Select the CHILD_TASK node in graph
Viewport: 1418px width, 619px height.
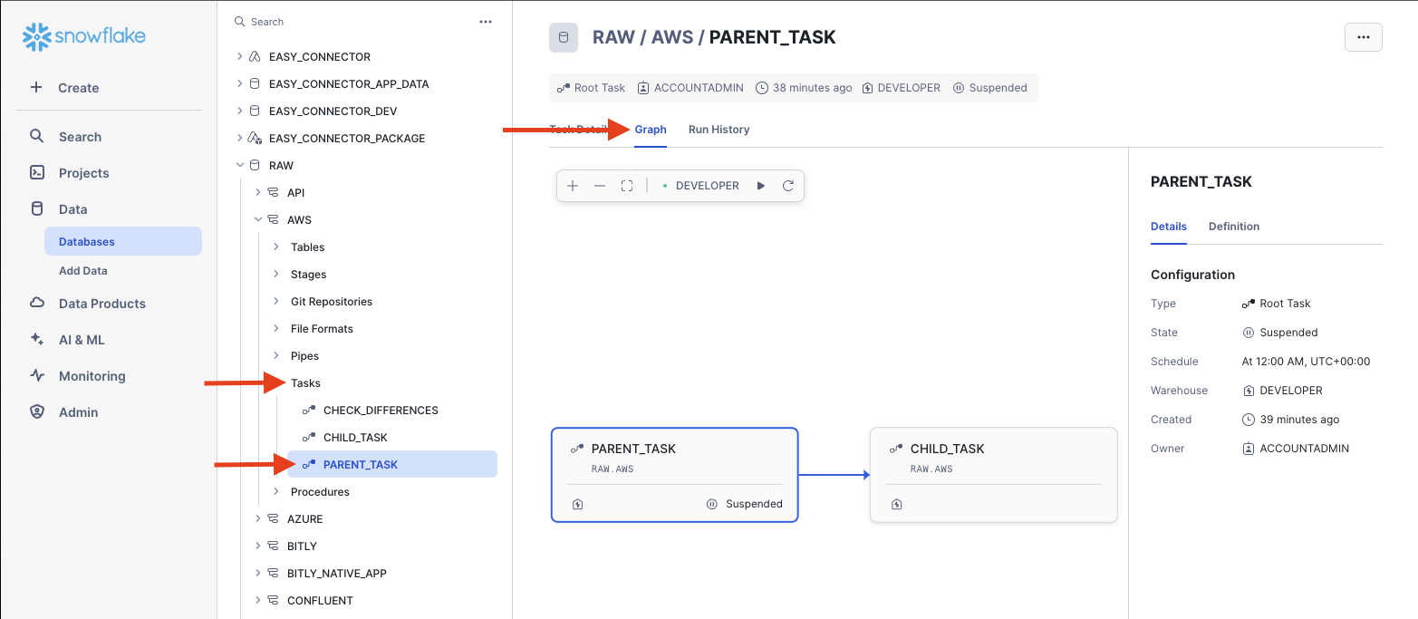(x=993, y=474)
